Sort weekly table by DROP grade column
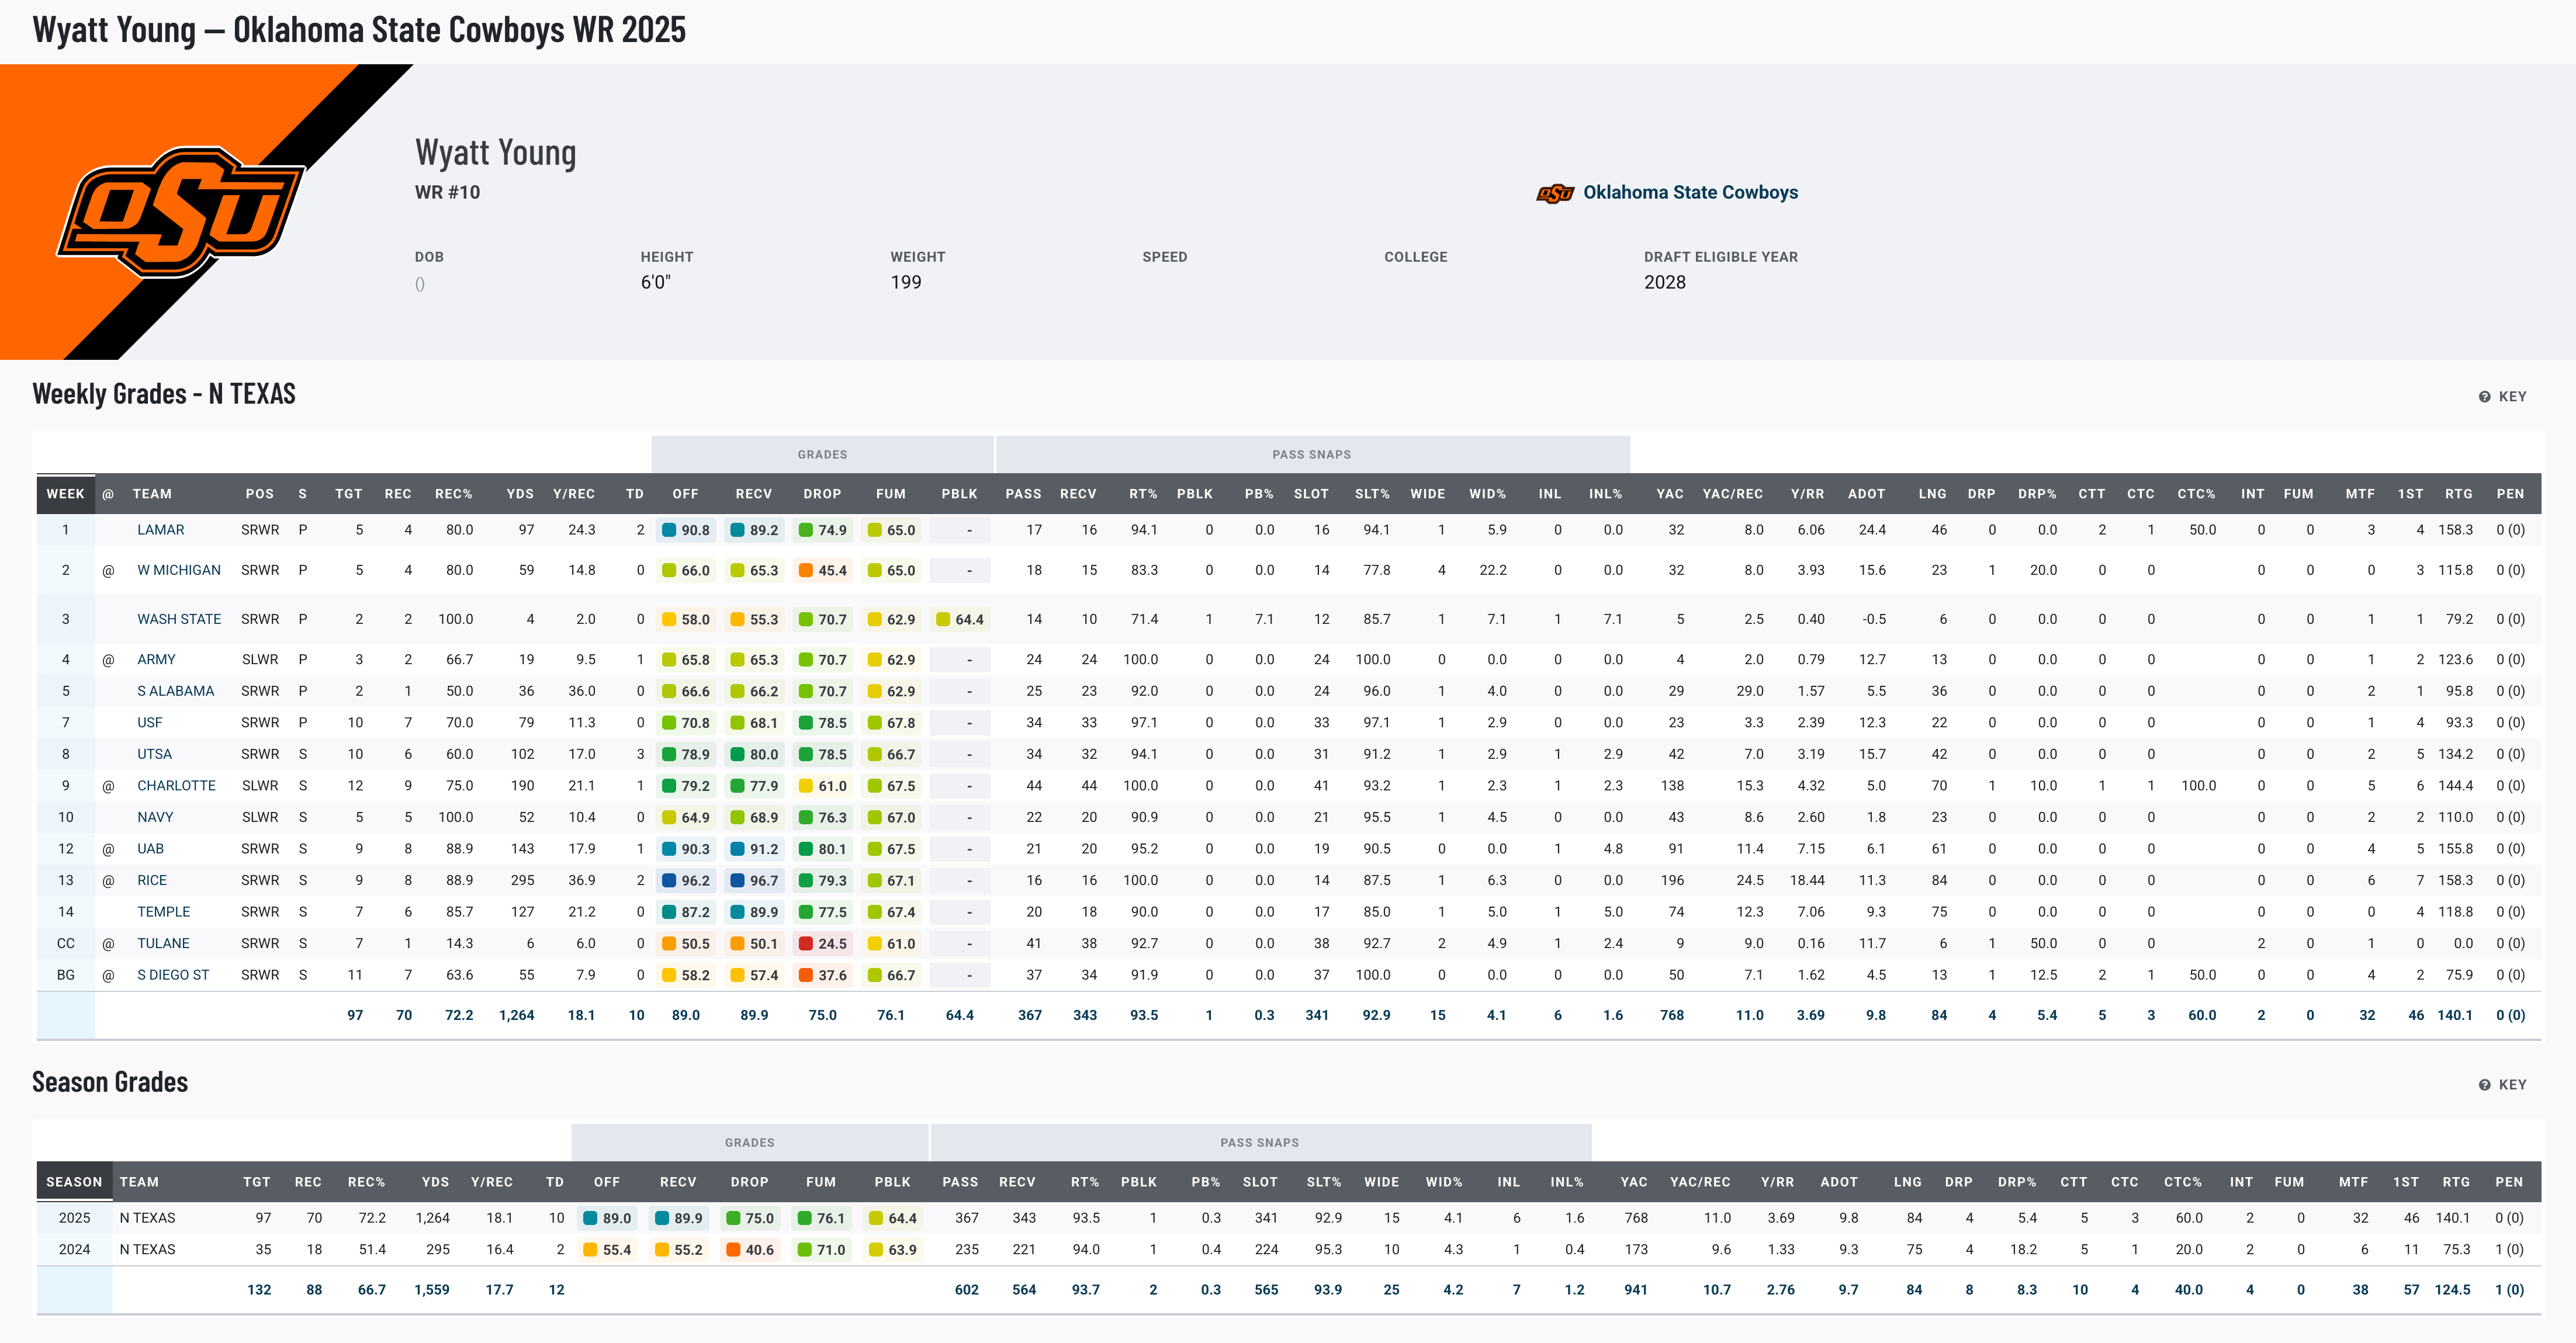This screenshot has height=1343, width=2576. pyautogui.click(x=822, y=494)
